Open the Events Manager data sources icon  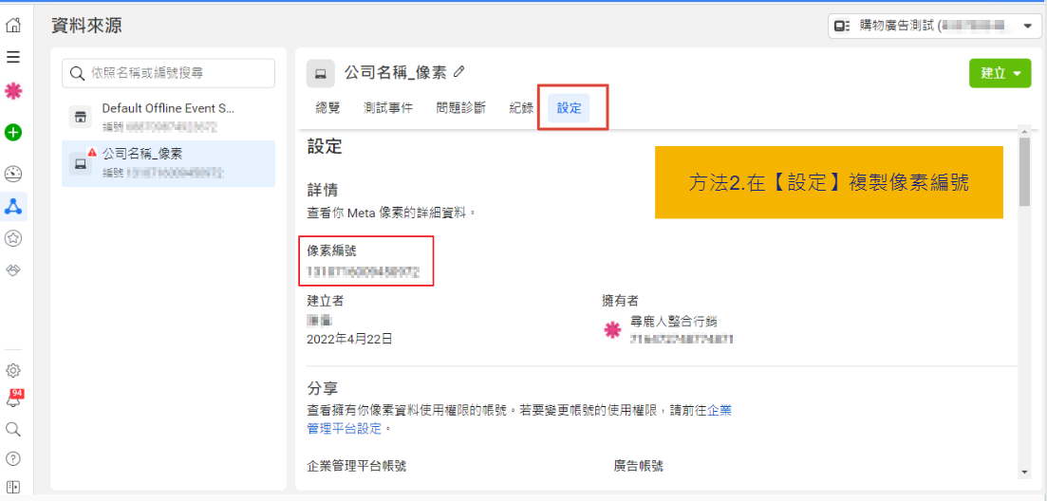coord(13,206)
